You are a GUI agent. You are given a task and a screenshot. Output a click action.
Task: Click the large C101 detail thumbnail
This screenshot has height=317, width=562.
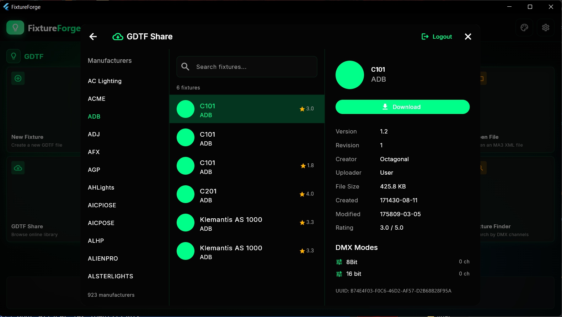pos(350,75)
